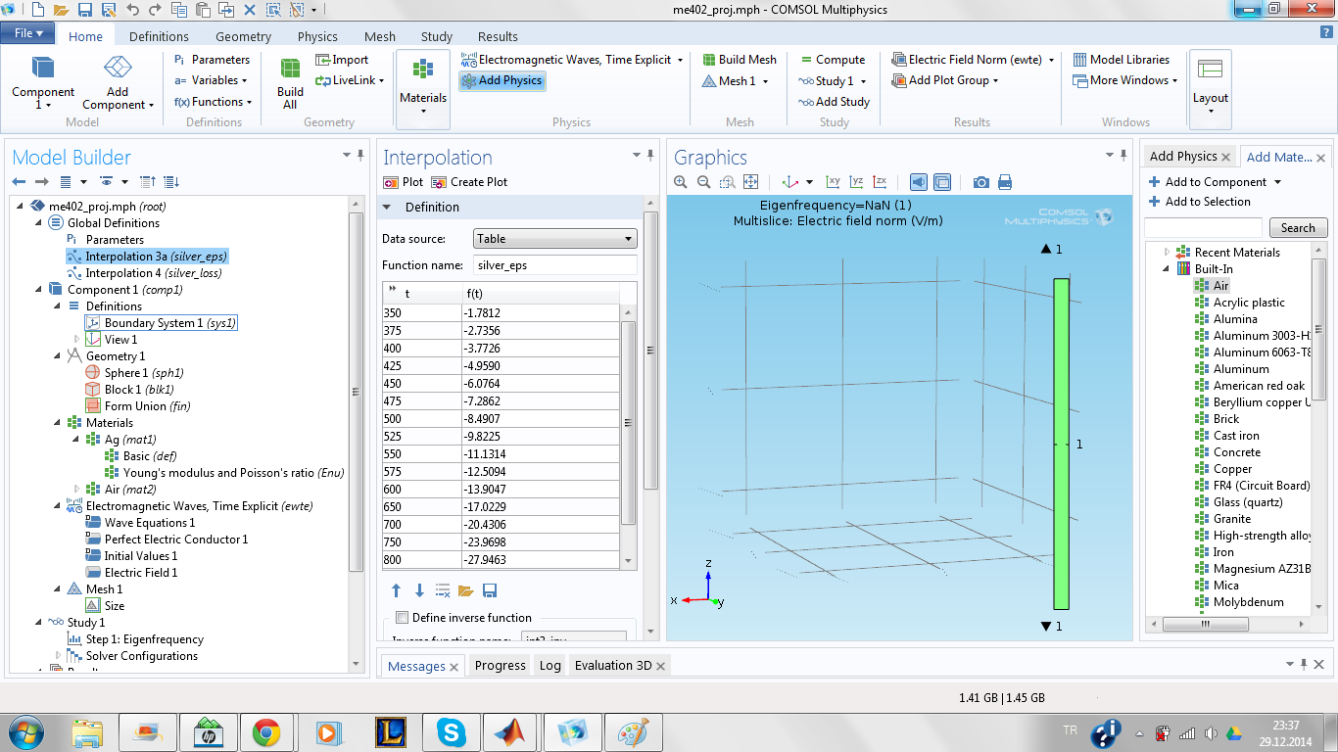Click the zoom in icon in Graphics
This screenshot has height=752, width=1338.
pyautogui.click(x=682, y=182)
